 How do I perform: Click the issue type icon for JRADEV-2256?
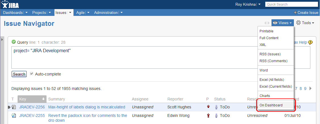click(x=13, y=107)
